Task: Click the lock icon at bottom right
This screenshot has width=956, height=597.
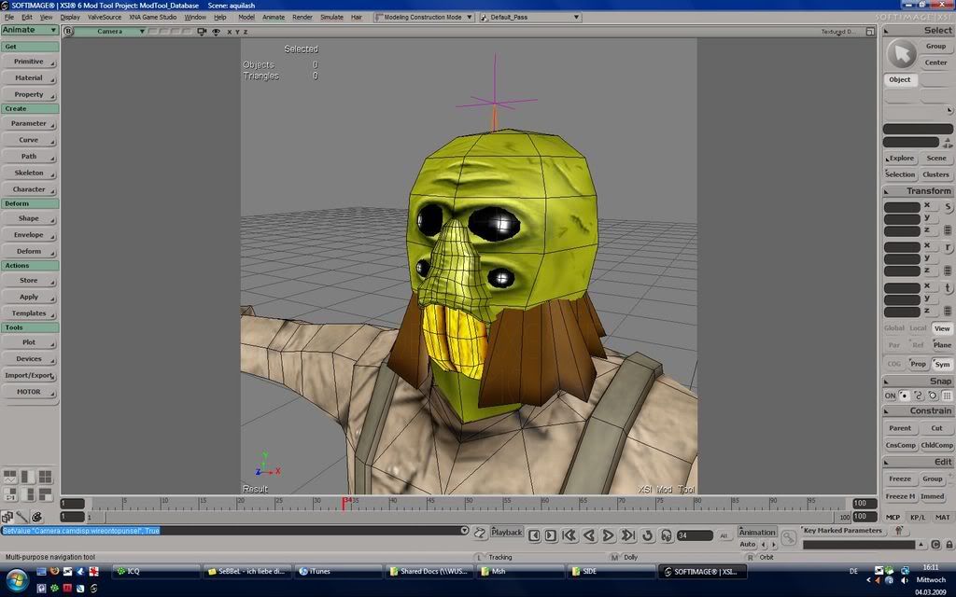Action: pyautogui.click(x=949, y=545)
